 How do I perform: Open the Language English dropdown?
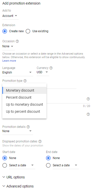[18, 72]
